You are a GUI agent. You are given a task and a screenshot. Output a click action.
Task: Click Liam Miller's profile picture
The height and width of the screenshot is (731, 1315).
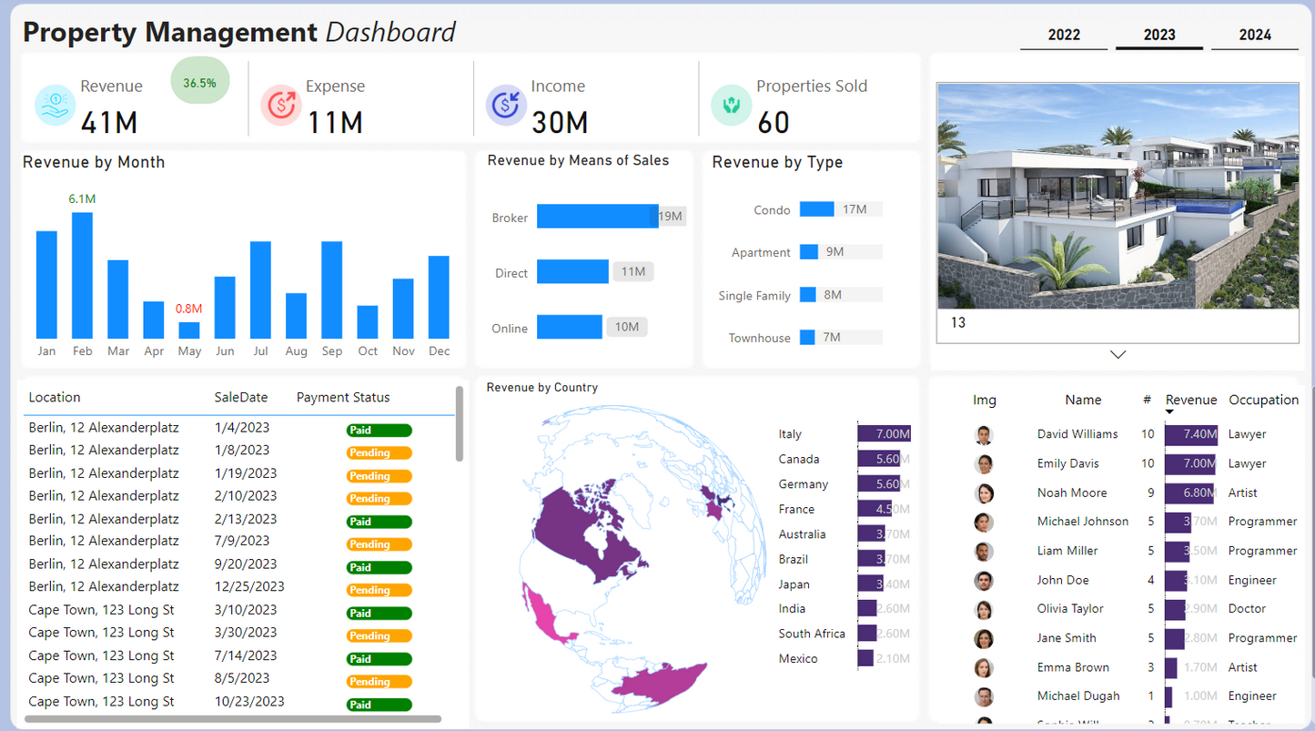[984, 552]
